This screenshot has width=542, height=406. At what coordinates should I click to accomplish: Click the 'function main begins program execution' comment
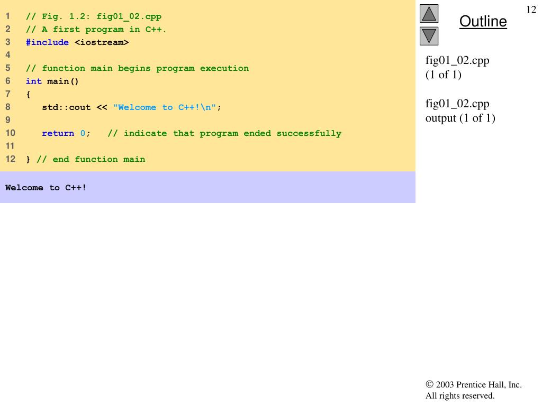click(x=137, y=68)
